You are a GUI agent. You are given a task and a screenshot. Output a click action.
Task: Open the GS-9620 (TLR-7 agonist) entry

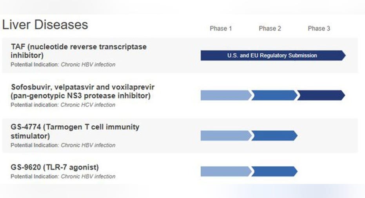(x=55, y=167)
